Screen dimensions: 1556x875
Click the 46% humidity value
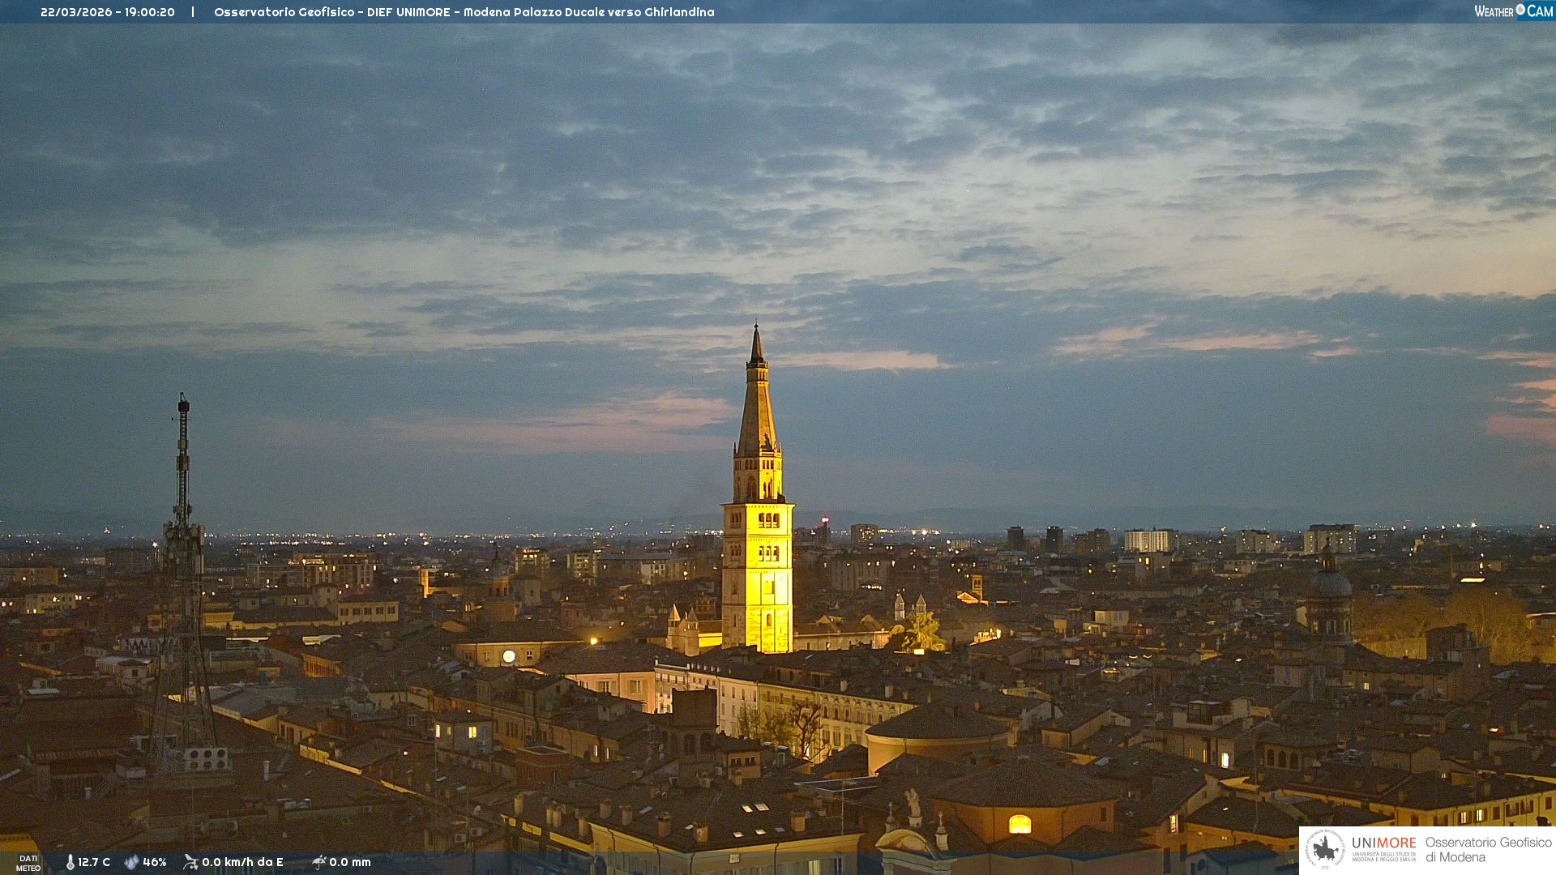click(x=154, y=862)
